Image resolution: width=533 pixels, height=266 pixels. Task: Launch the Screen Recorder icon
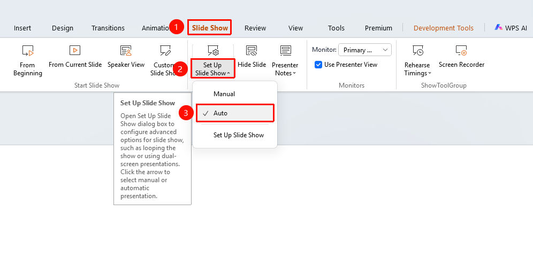(461, 51)
